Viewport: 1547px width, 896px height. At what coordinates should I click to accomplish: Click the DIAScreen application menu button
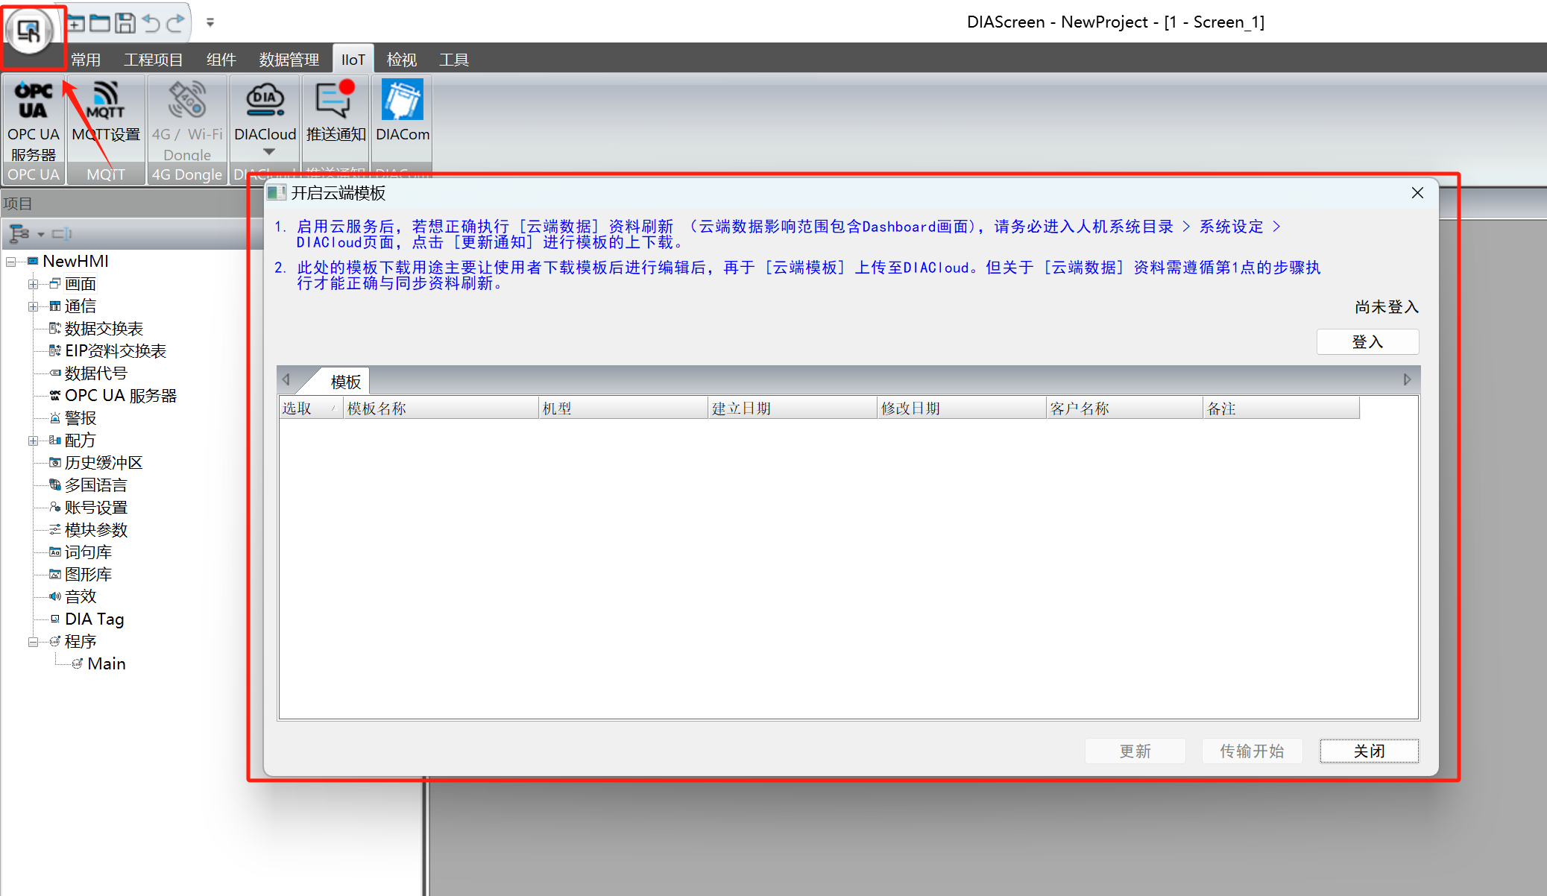(29, 31)
